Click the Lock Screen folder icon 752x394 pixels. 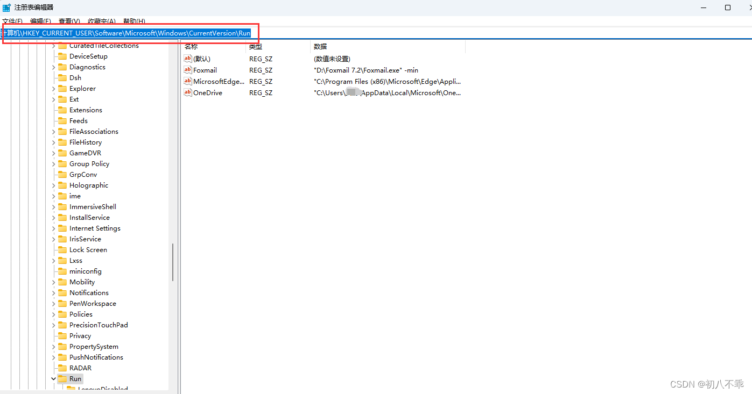click(x=62, y=250)
